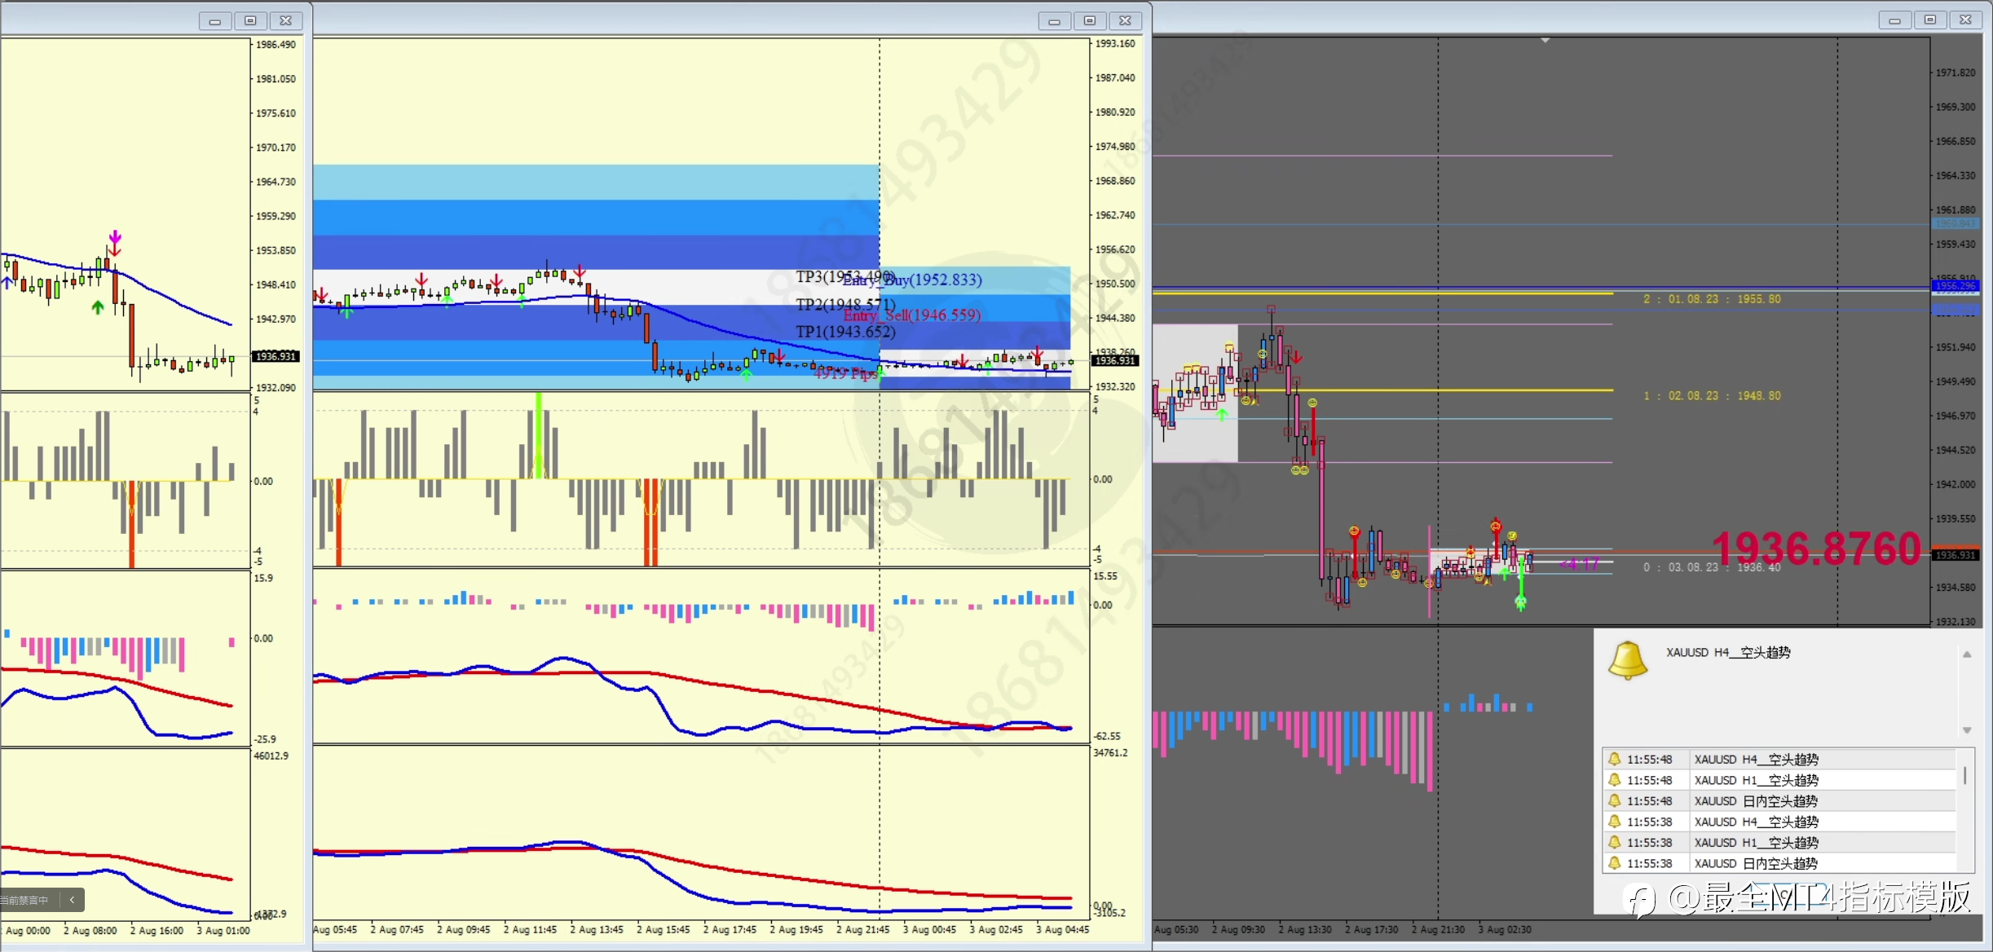The image size is (1993, 952).
Task: Click the alert list vertical scrollbar thumb
Action: click(x=1964, y=774)
